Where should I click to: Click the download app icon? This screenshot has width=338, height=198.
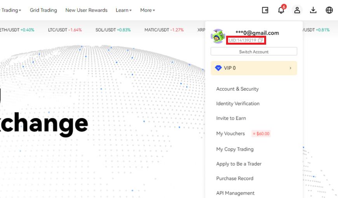(313, 10)
